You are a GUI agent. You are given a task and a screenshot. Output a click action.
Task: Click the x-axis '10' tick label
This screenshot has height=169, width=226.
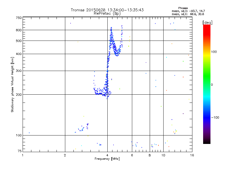[163, 155]
